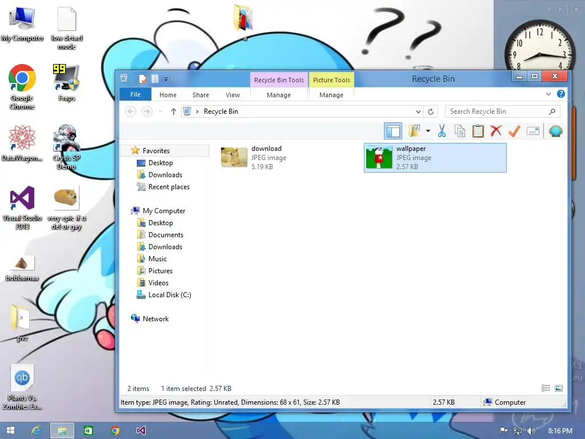The width and height of the screenshot is (585, 439).
Task: Click quick access New Folder icon
Action: (x=155, y=79)
